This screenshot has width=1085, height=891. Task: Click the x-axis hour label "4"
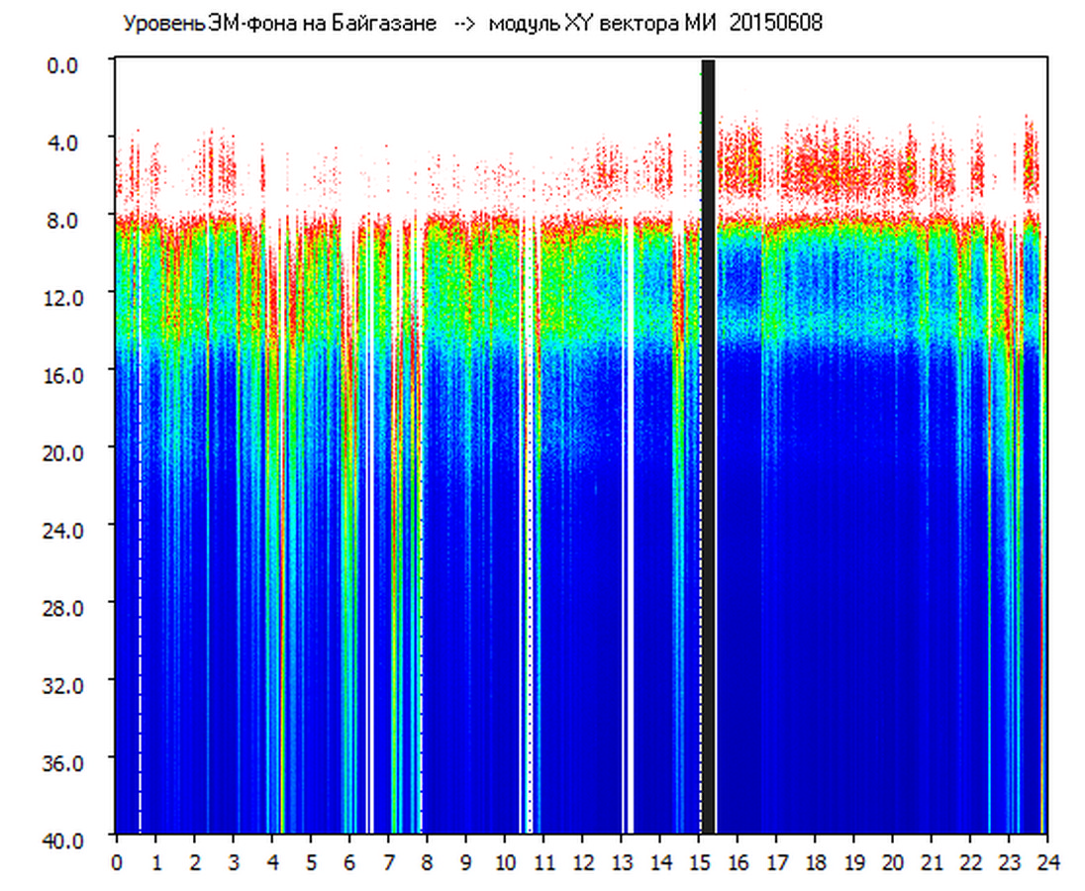272,862
